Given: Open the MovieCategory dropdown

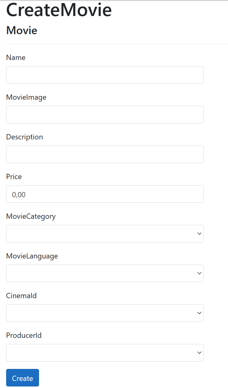Looking at the screenshot, I should (105, 234).
